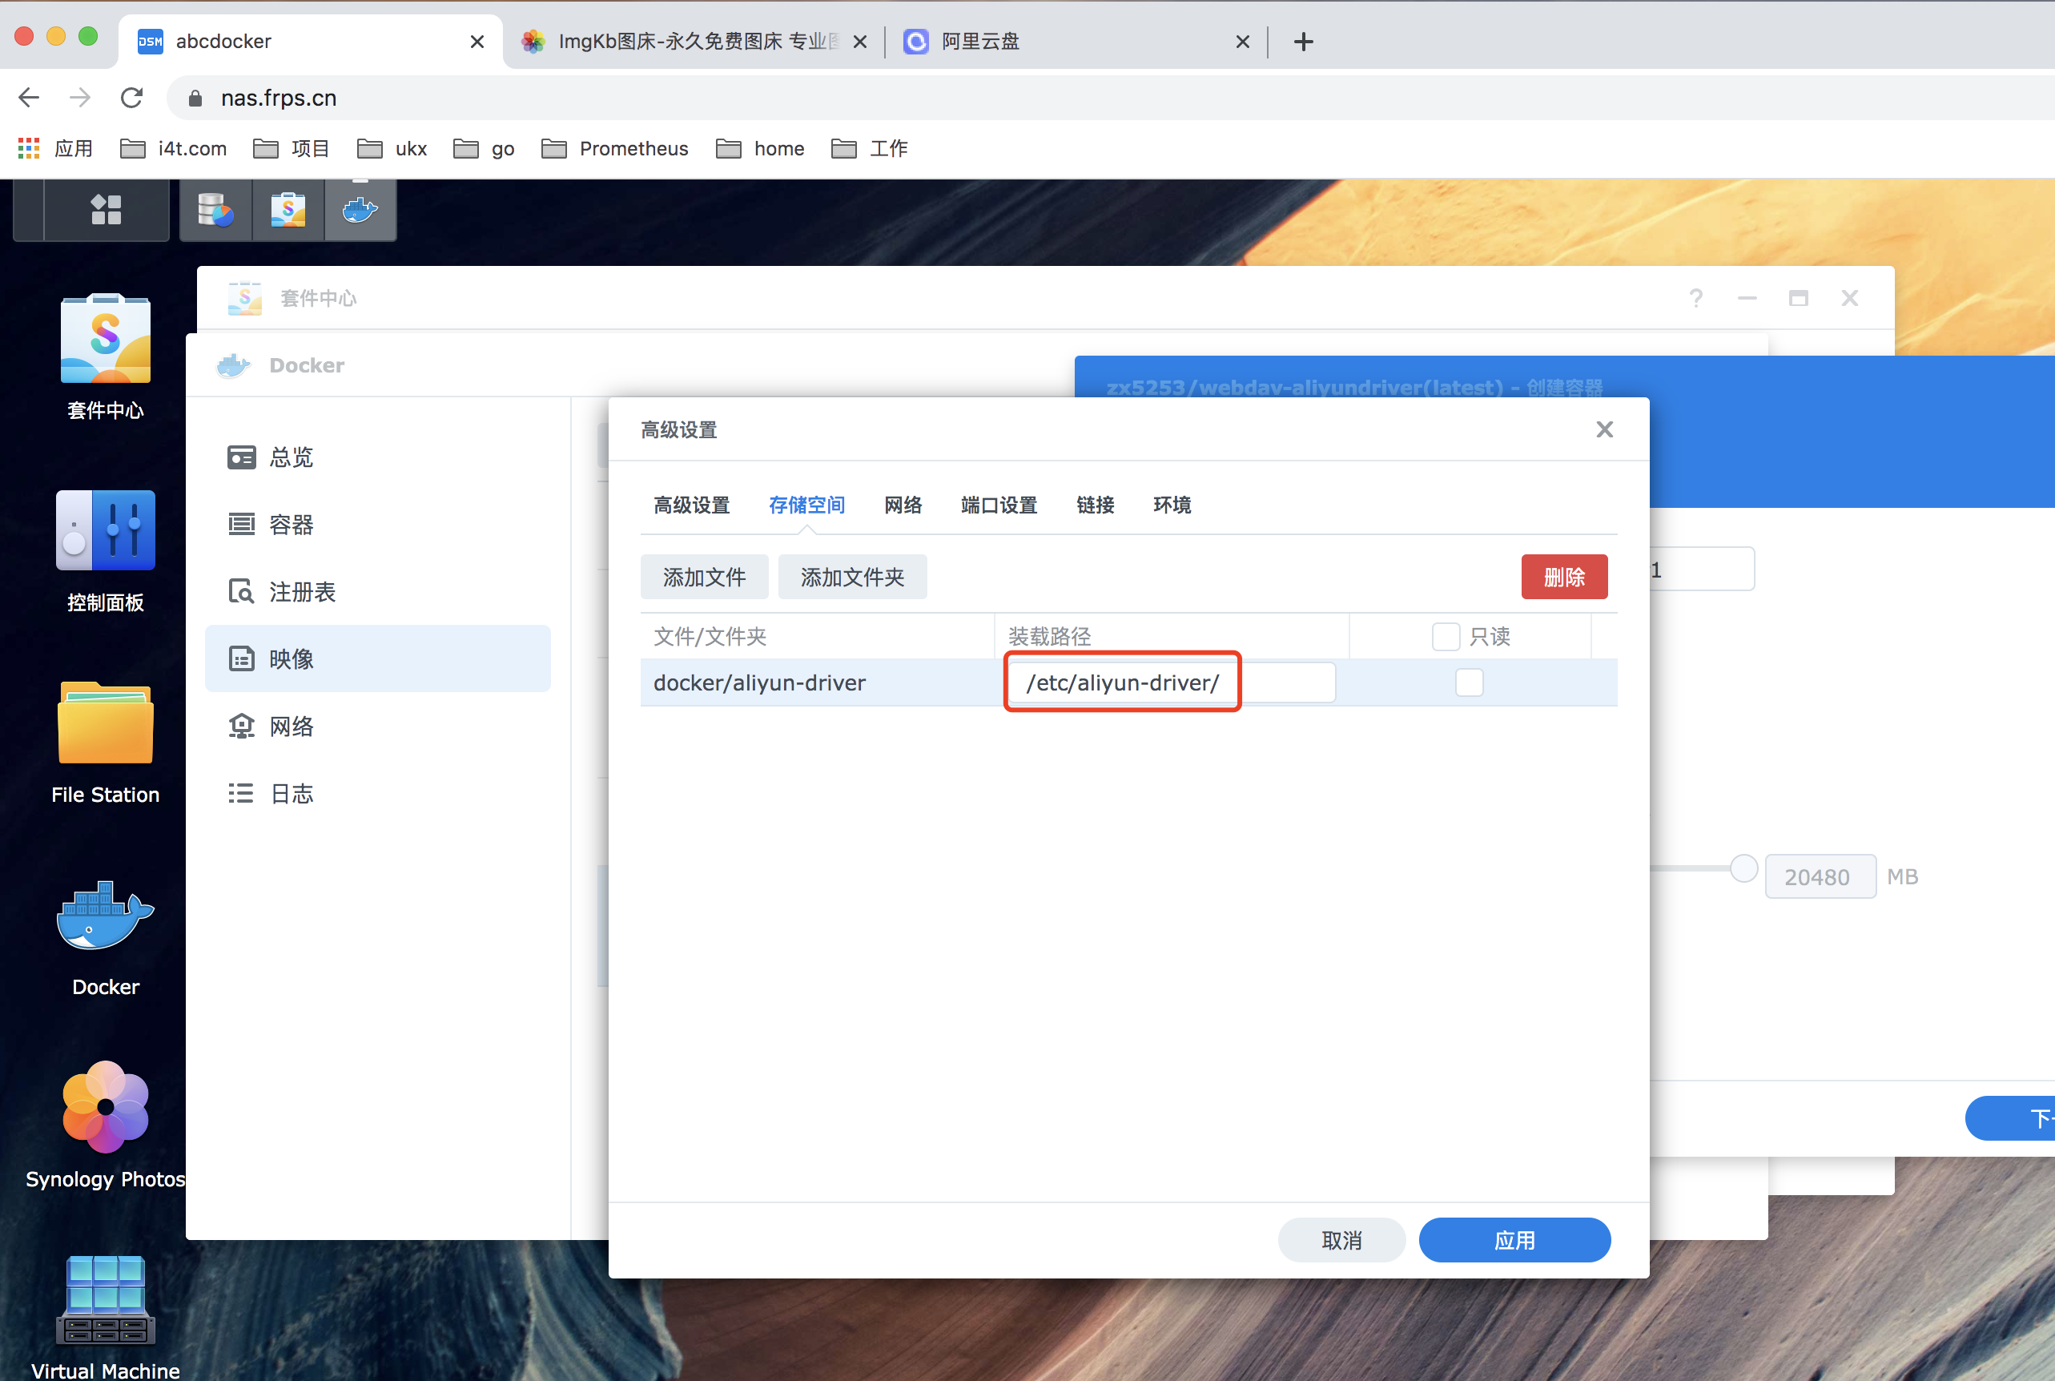The image size is (2055, 1381).
Task: Click red 删除 button
Action: 1564,577
